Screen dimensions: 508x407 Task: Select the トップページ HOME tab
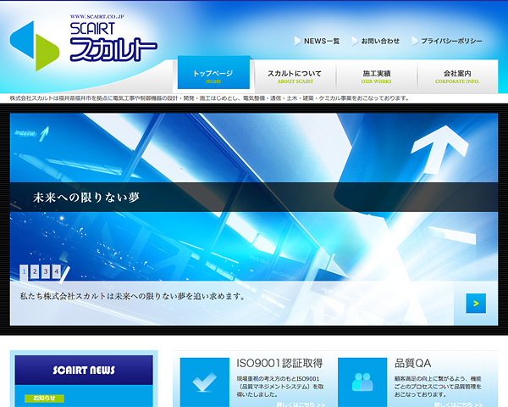tap(213, 73)
